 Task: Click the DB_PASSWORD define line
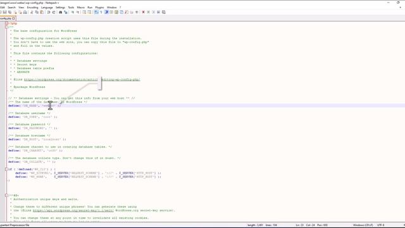(x=32, y=128)
